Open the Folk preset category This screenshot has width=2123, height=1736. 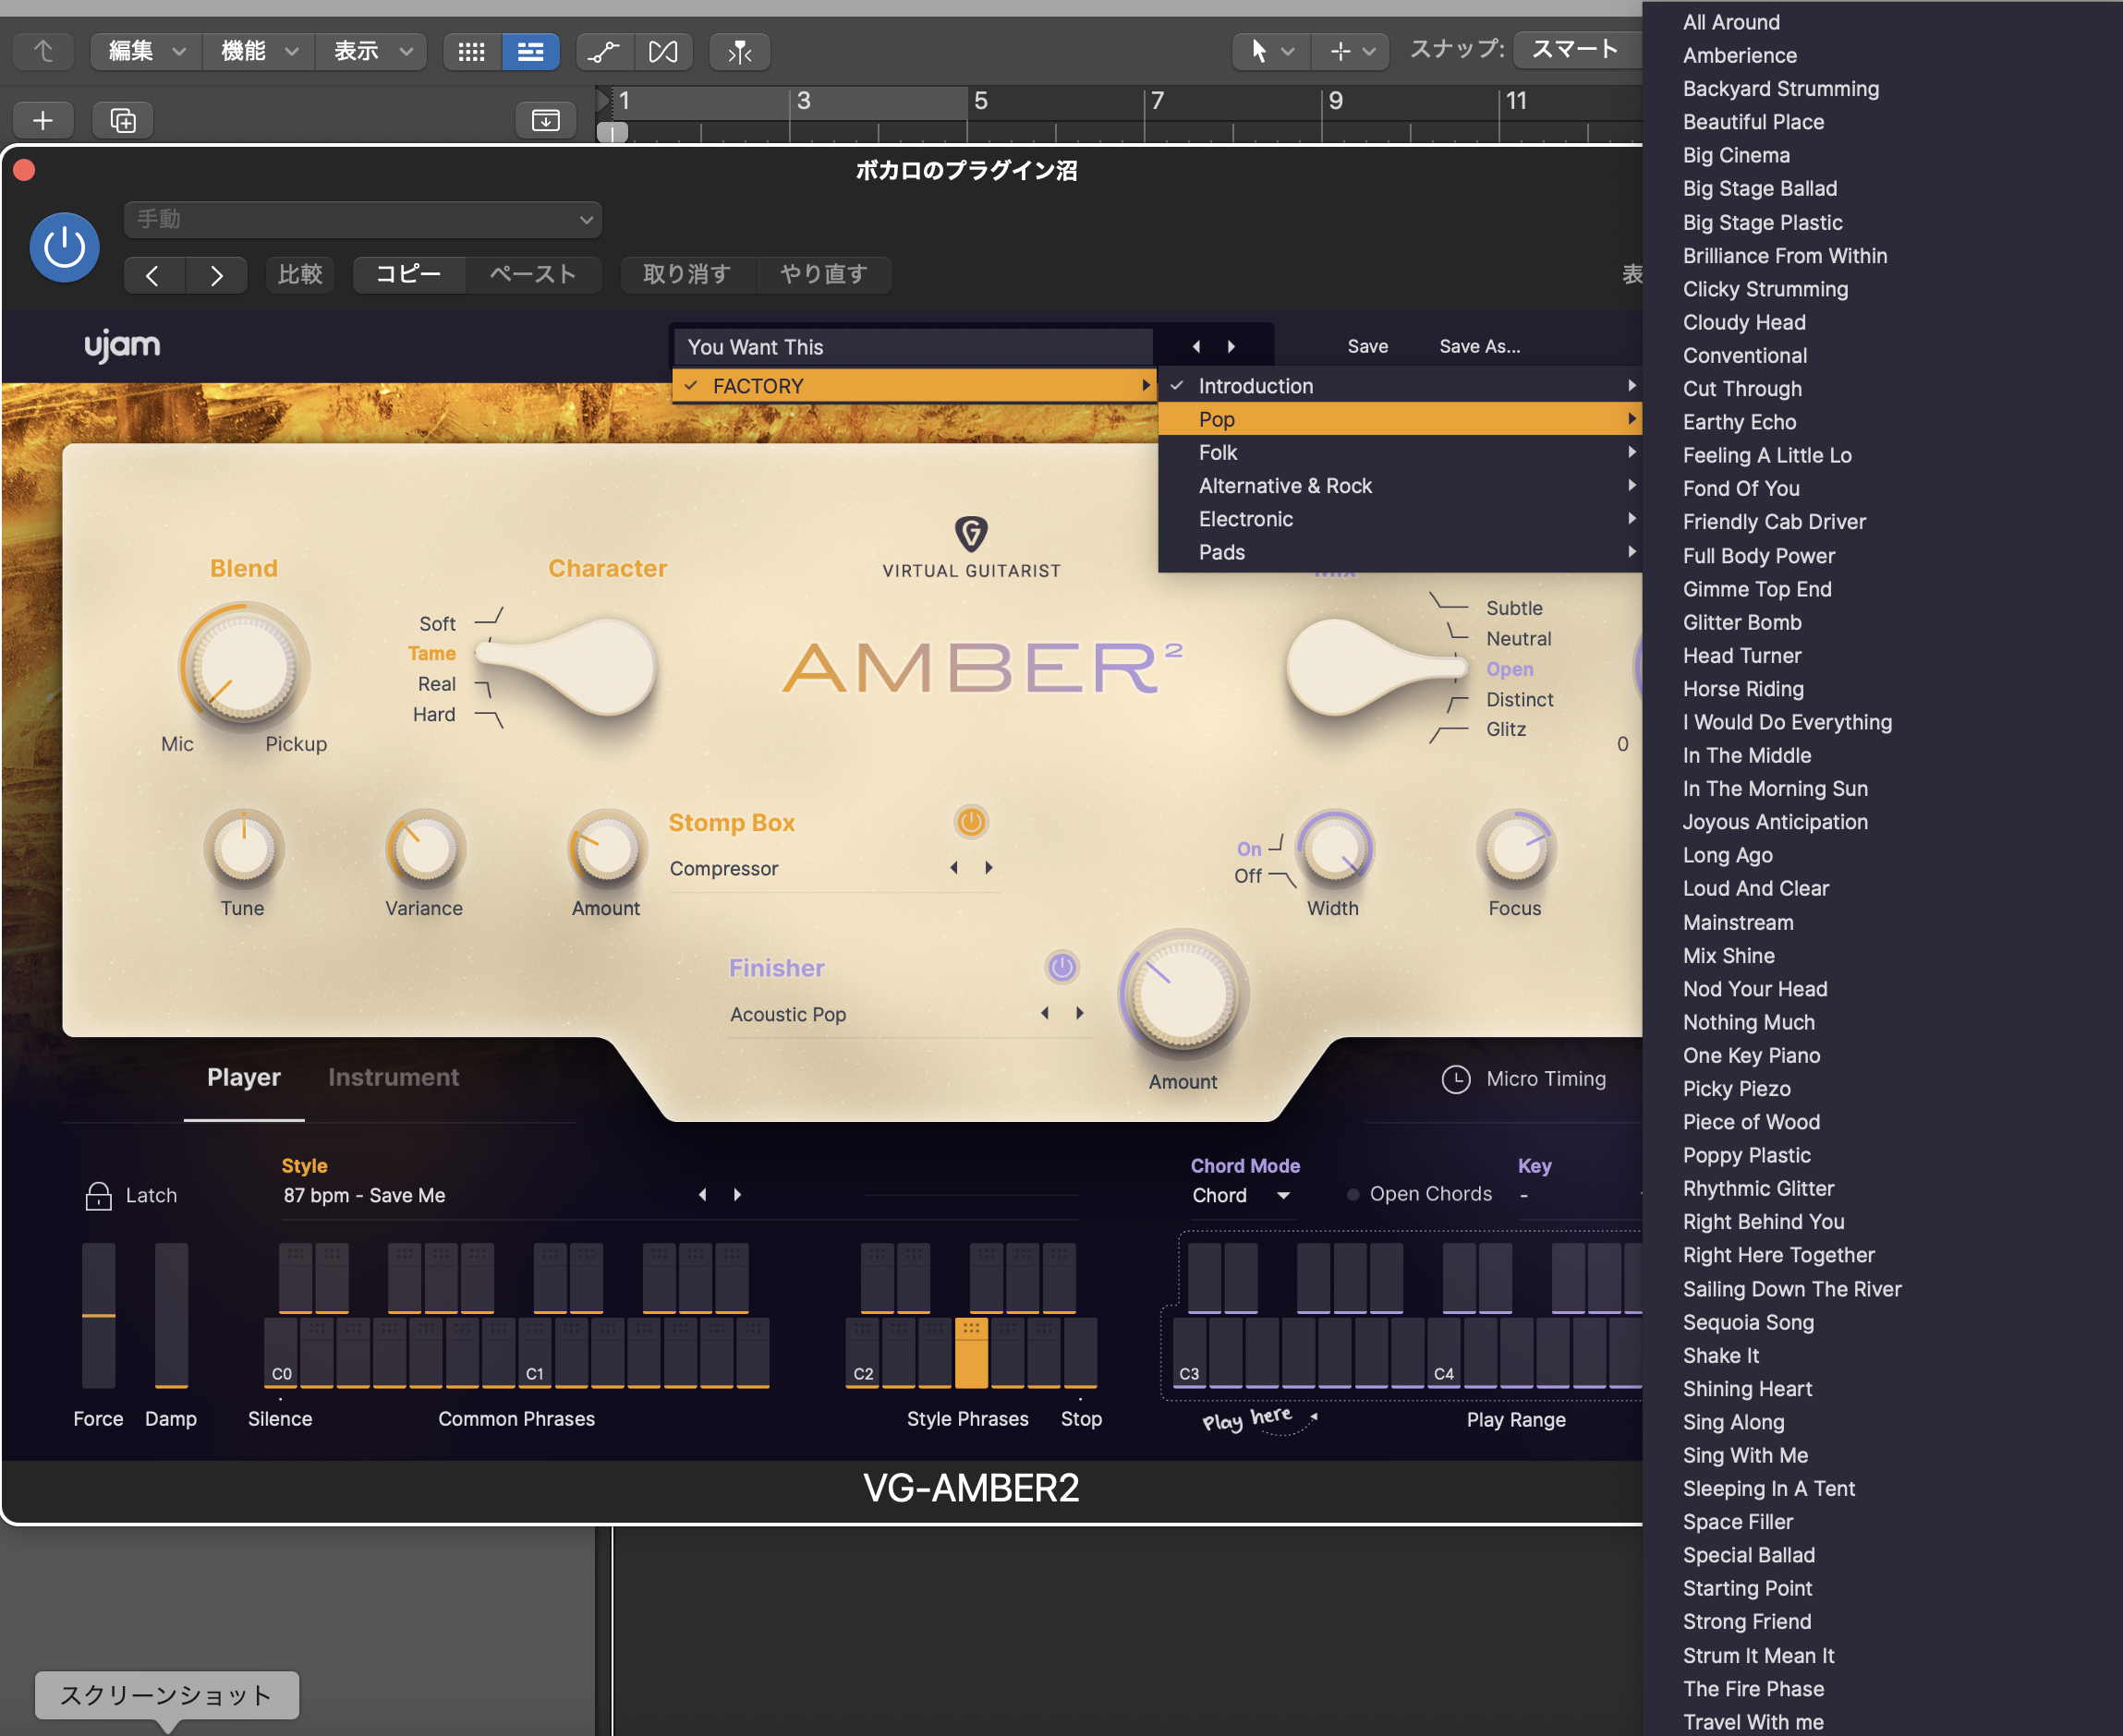click(x=1401, y=452)
